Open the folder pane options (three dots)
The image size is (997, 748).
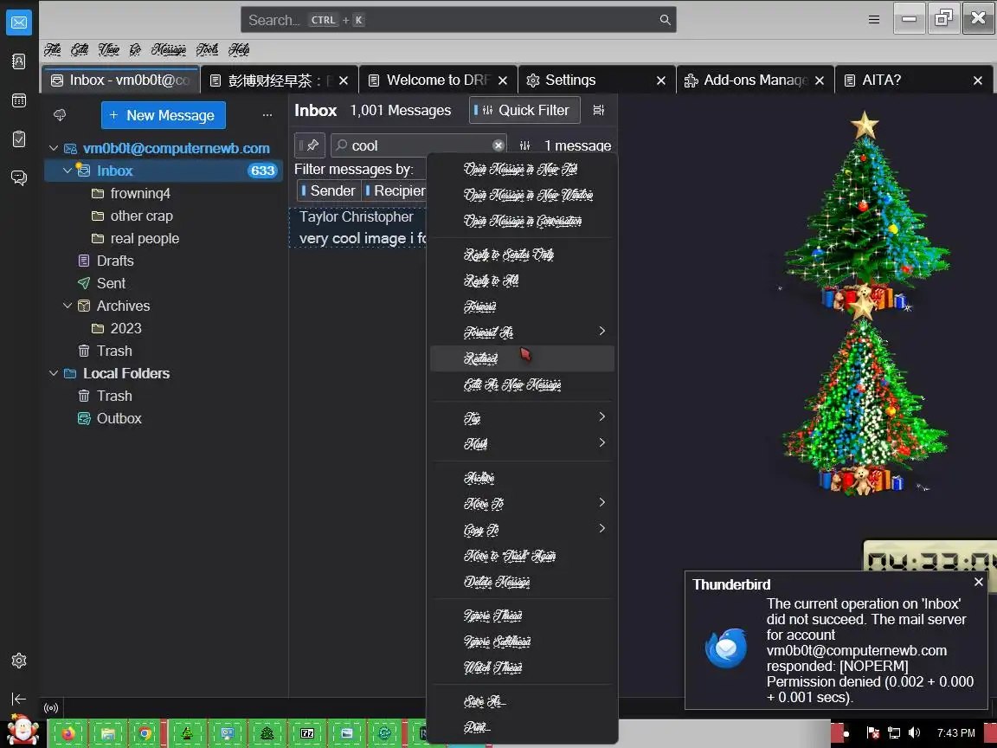[x=267, y=115]
